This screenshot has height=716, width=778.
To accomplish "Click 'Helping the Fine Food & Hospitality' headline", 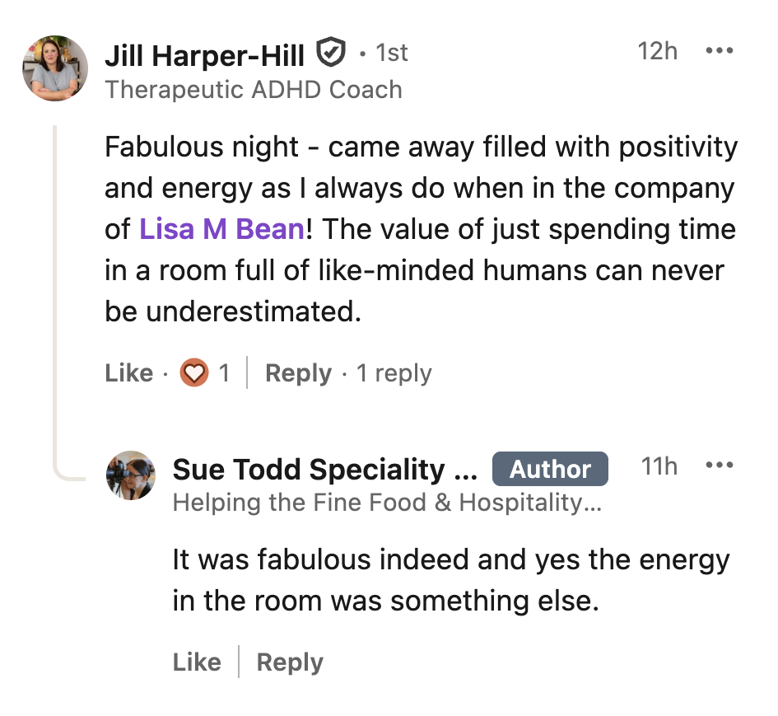I will [387, 503].
